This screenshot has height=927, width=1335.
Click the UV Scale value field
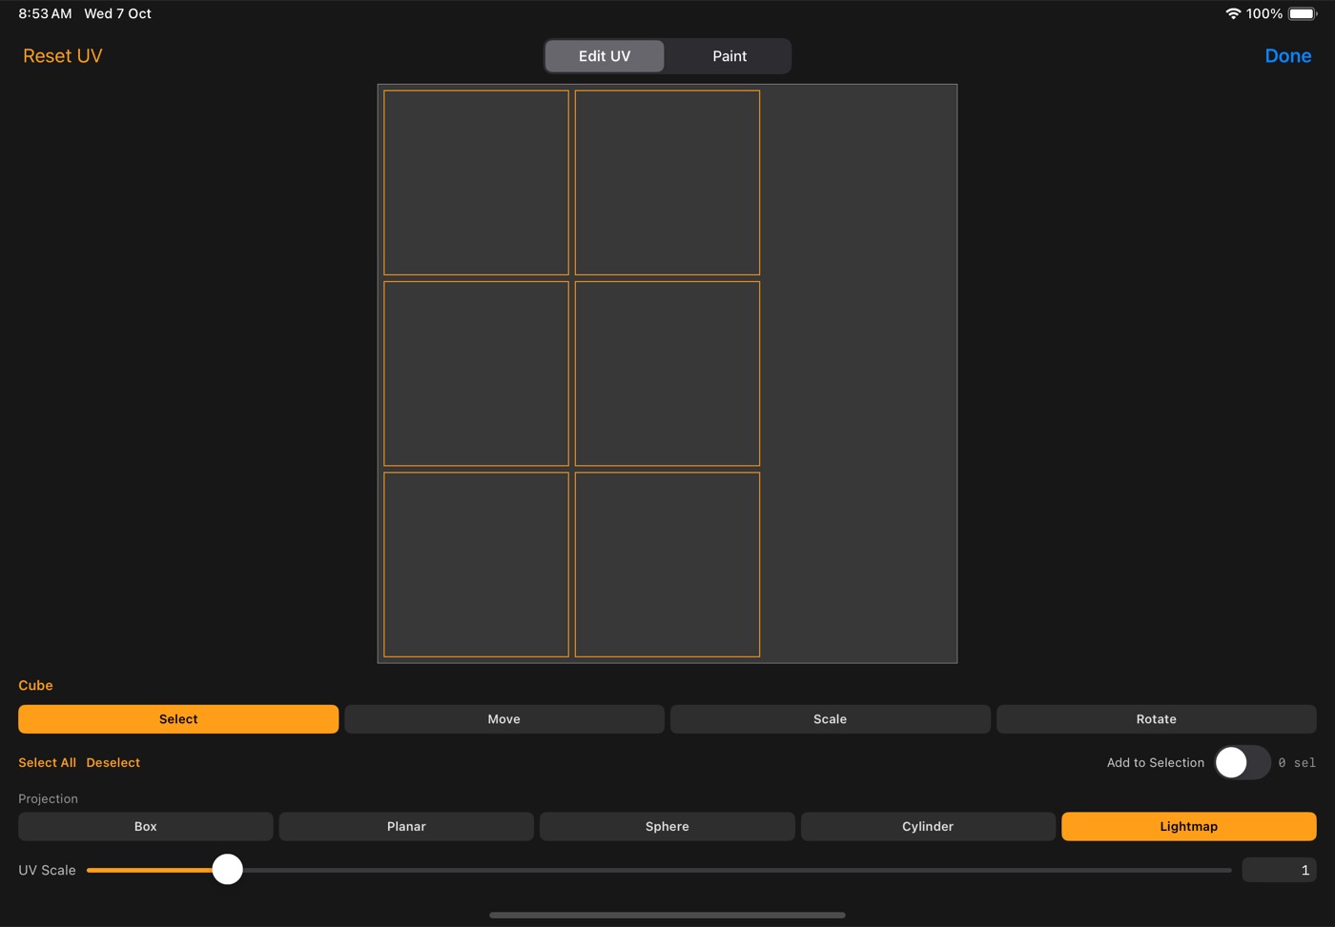[x=1279, y=870]
